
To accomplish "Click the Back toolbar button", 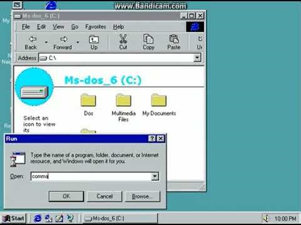I will 31,42.
